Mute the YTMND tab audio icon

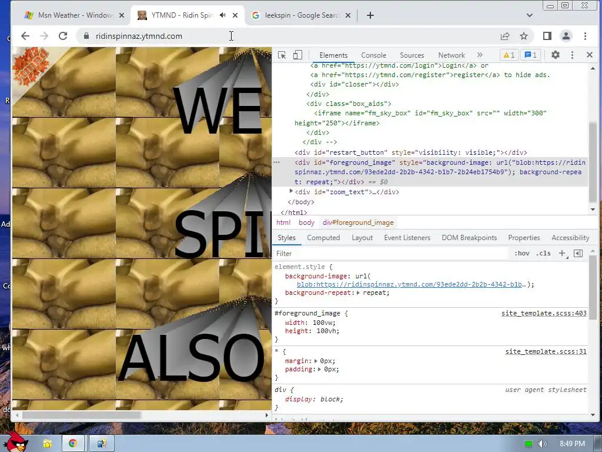coord(223,15)
